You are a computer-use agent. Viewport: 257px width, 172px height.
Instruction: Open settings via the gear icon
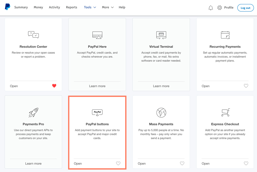pyautogui.click(x=220, y=7)
